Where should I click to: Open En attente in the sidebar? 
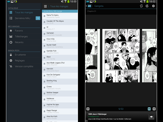(x=20, y=55)
